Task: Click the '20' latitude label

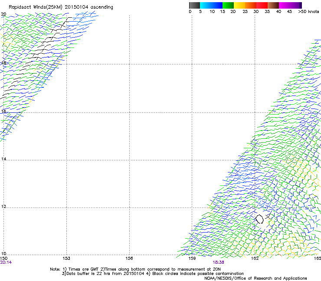Action: (3, 14)
